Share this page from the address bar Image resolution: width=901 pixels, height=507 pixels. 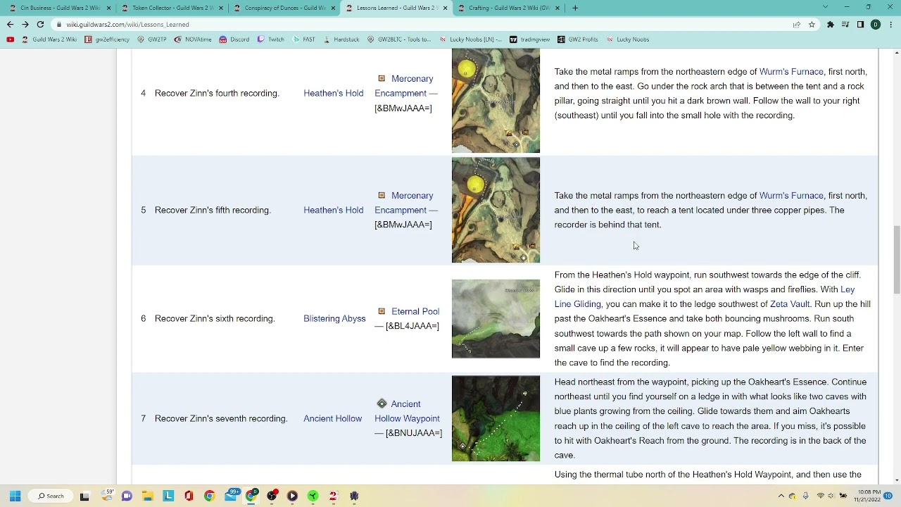tap(797, 25)
